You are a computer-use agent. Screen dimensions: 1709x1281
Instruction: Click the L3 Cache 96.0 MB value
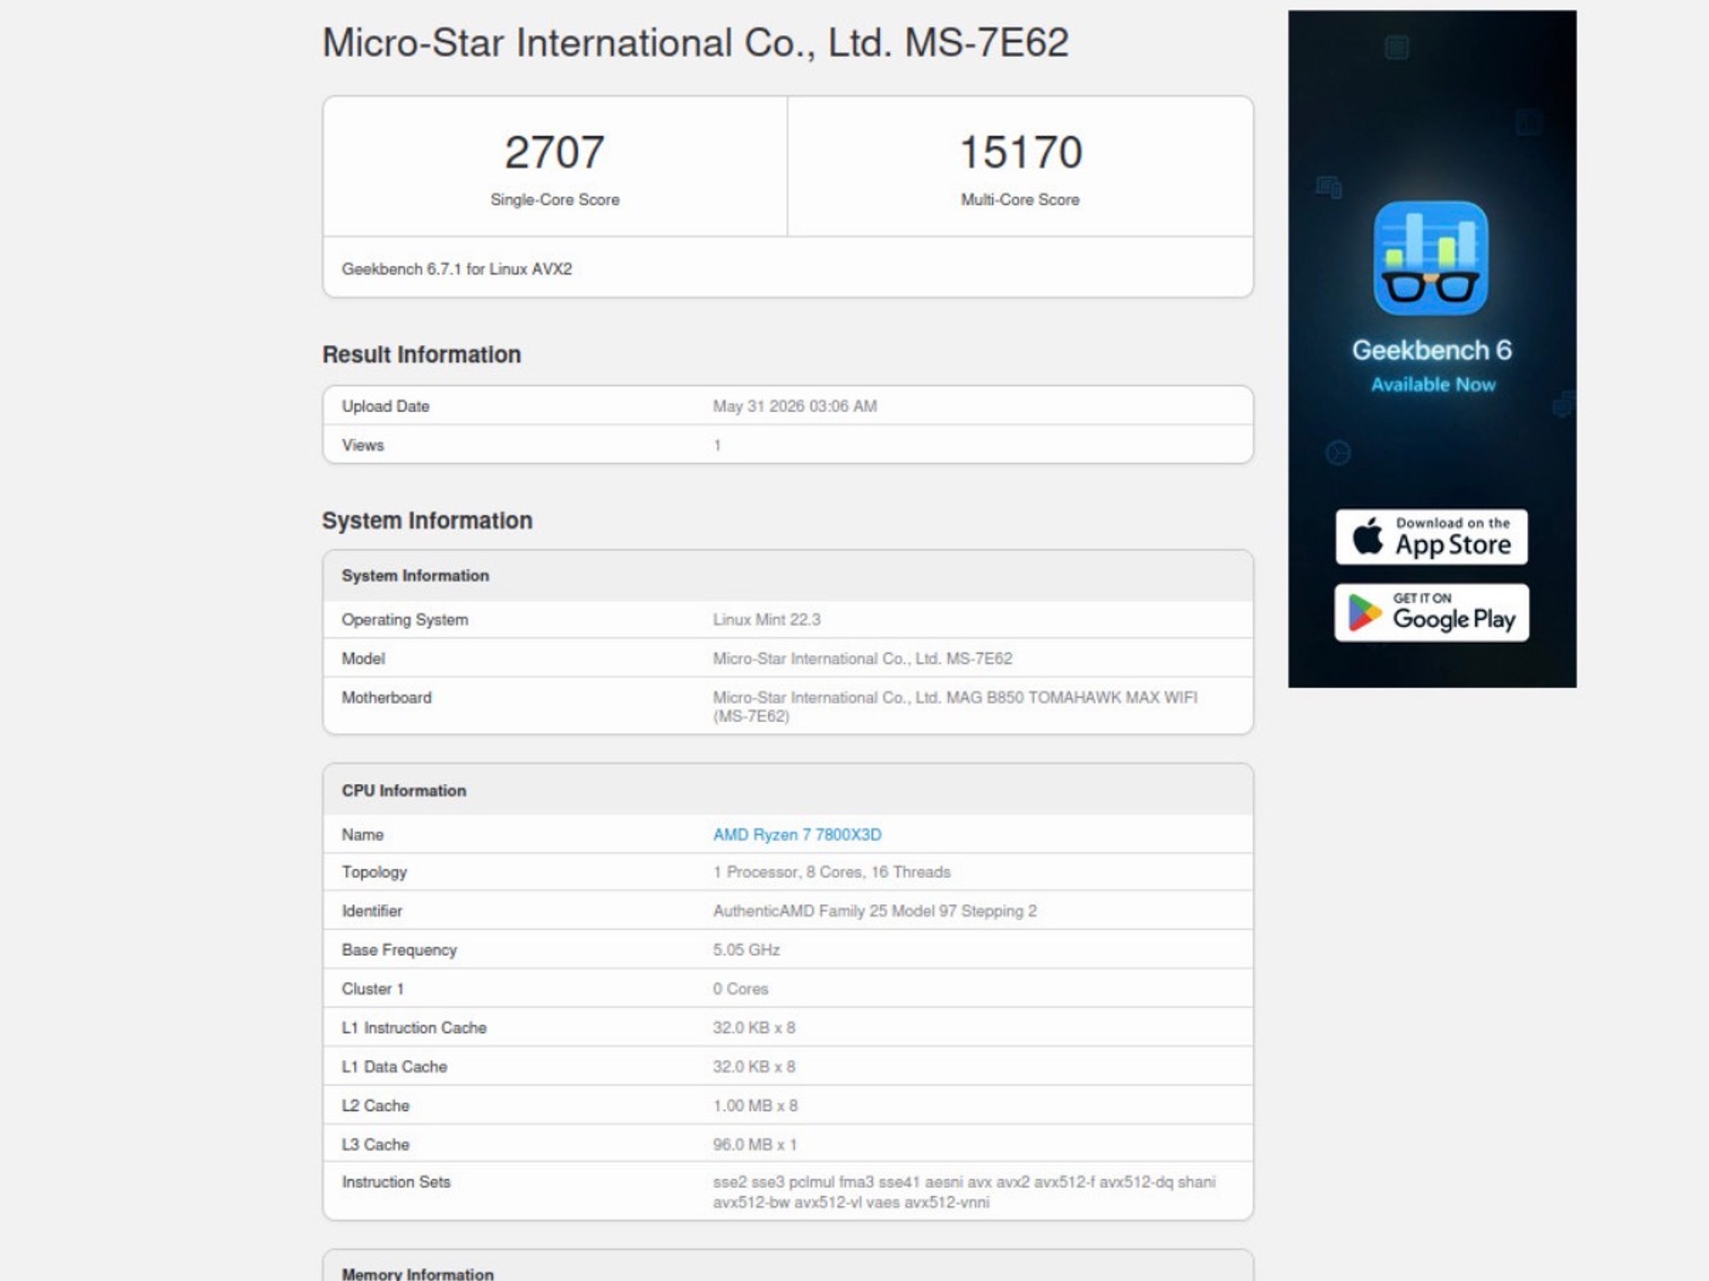tap(754, 1144)
